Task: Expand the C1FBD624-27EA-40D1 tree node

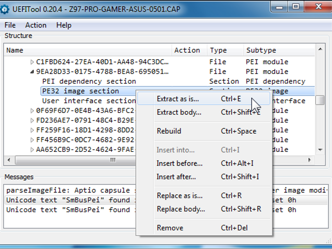Action: coord(32,62)
